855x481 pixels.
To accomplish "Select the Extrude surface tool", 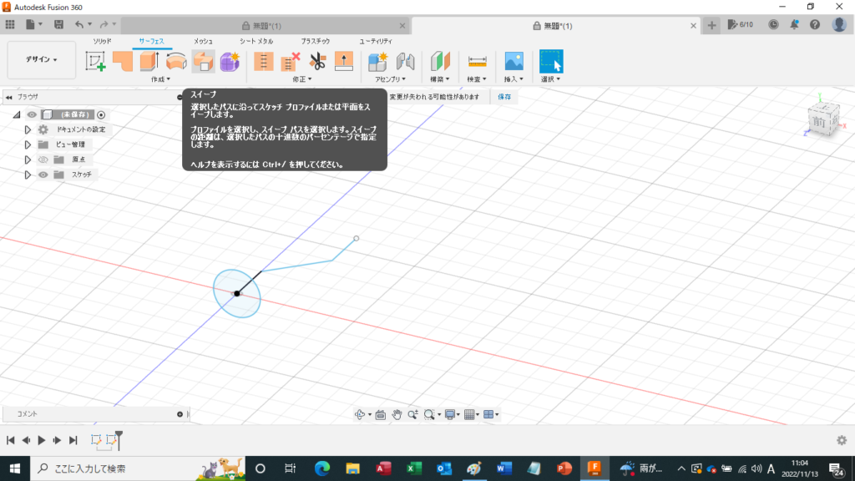I will [x=149, y=61].
